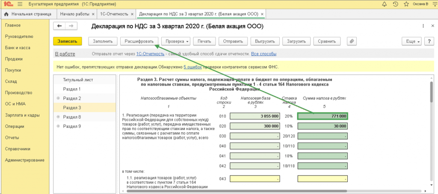Click user name Оксана В
The image size is (438, 194).
click(x=421, y=4)
